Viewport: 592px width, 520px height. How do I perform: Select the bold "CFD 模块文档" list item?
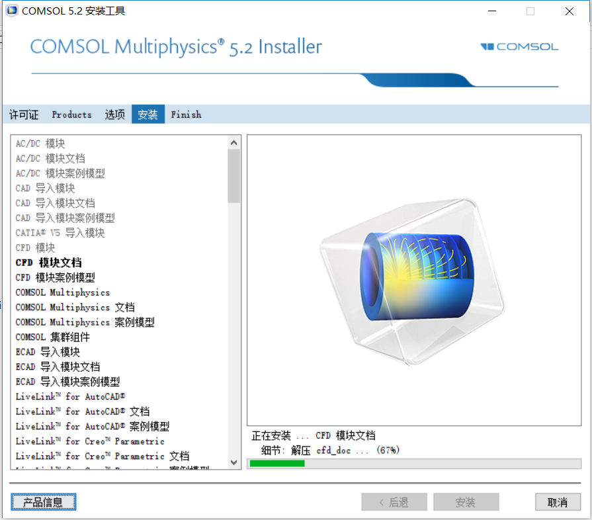point(49,263)
